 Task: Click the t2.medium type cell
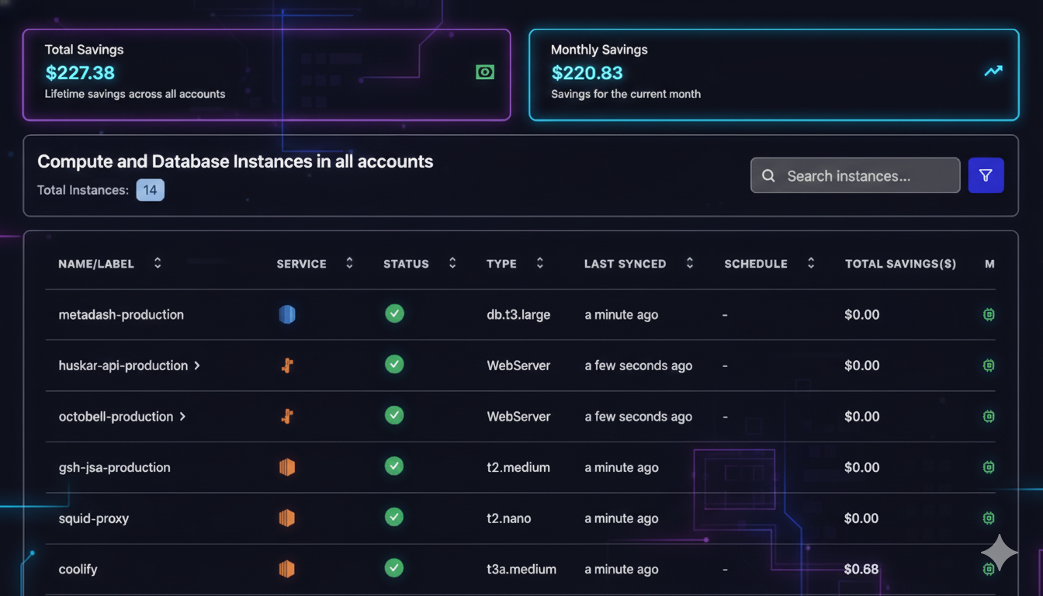(518, 467)
